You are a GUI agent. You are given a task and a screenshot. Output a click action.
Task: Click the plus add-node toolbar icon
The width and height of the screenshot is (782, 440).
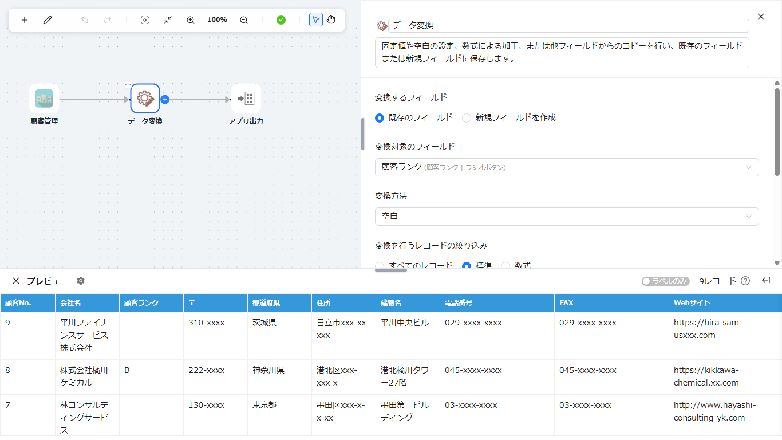[25, 20]
